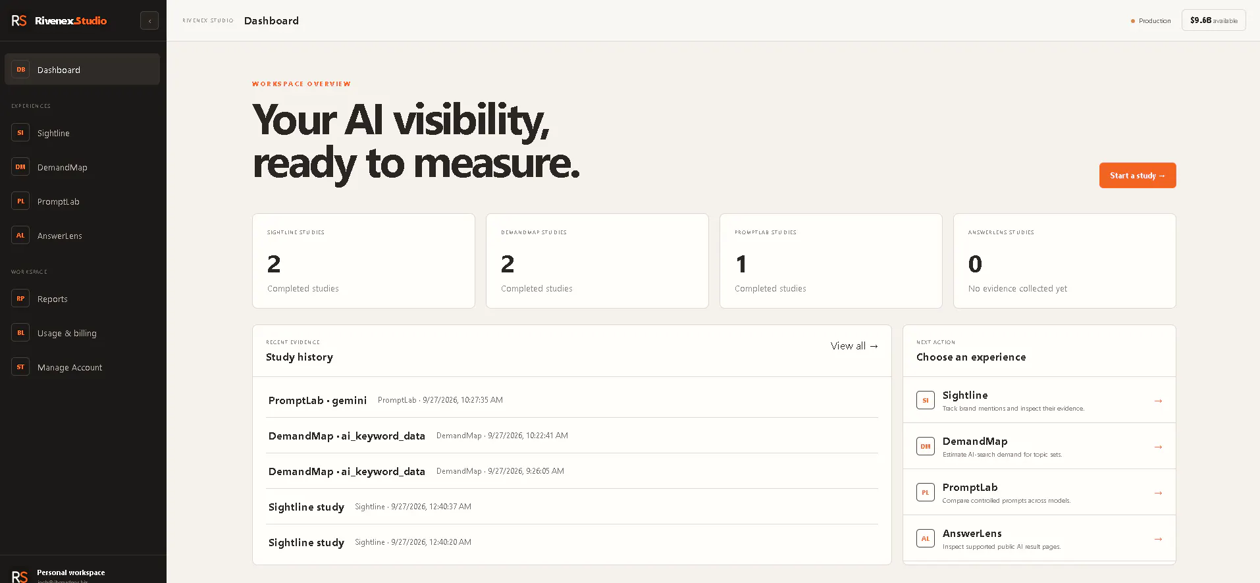Click the PL icon in Choose an experience
Viewport: 1260px width, 583px height.
(x=926, y=492)
